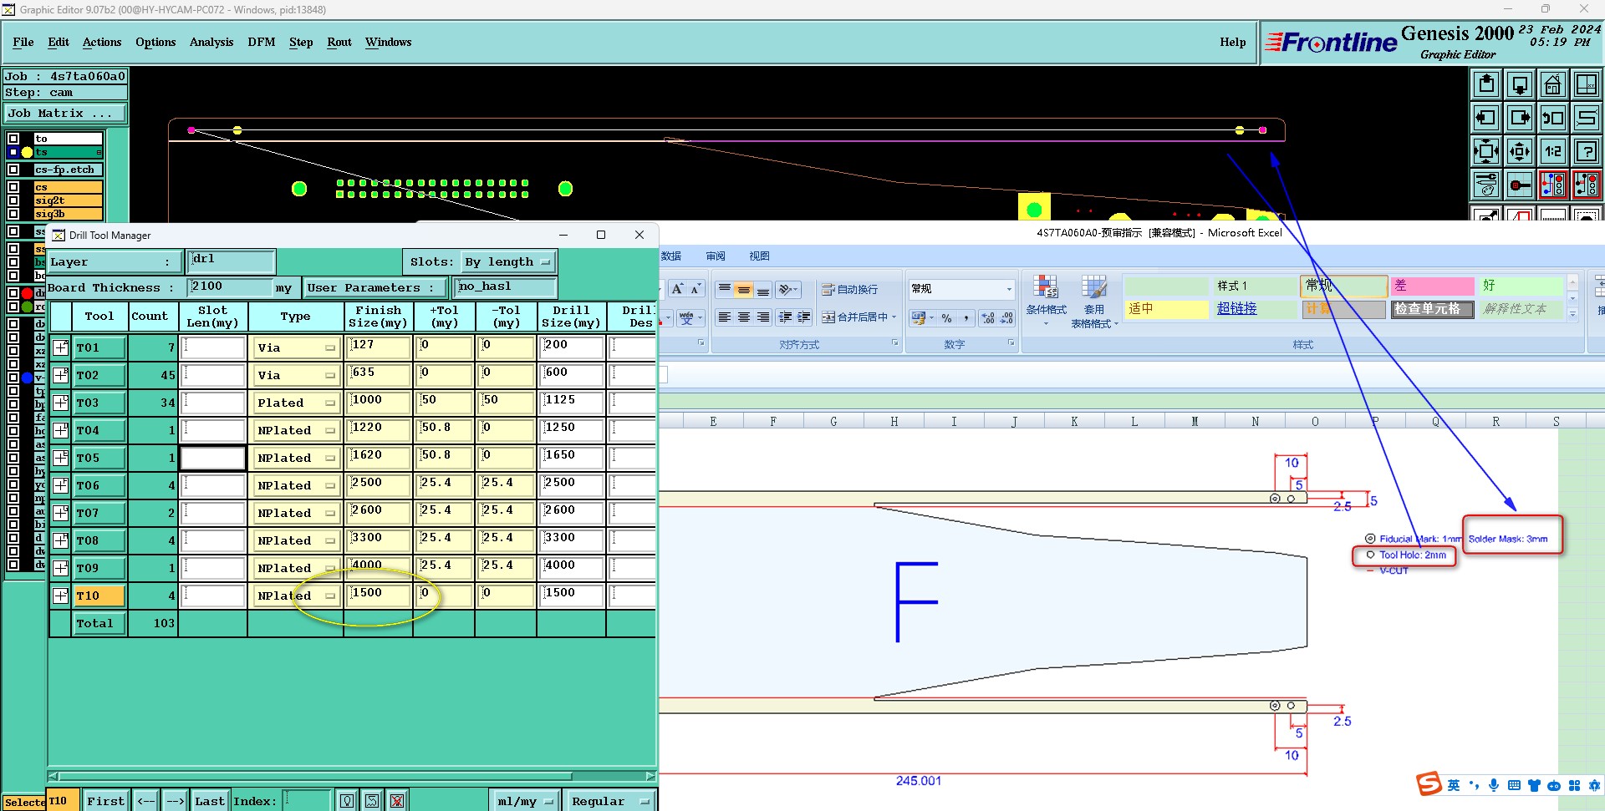Click the question mark box icon

pos(1586,151)
